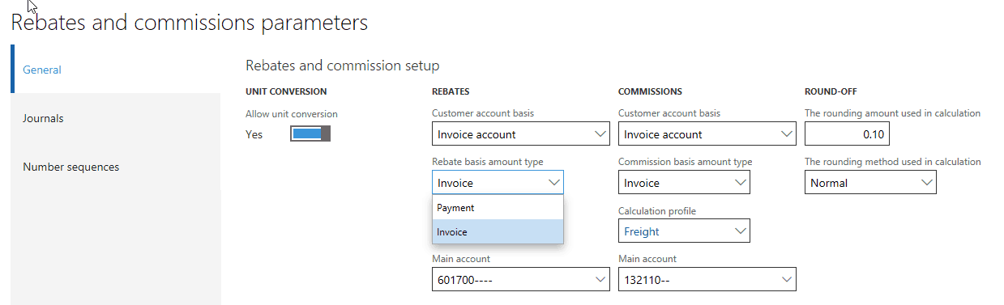Expand Commissions Main account 132110 dropdown

[787, 280]
